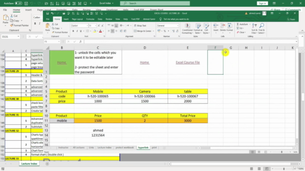Open File tab in front window

[48, 19]
